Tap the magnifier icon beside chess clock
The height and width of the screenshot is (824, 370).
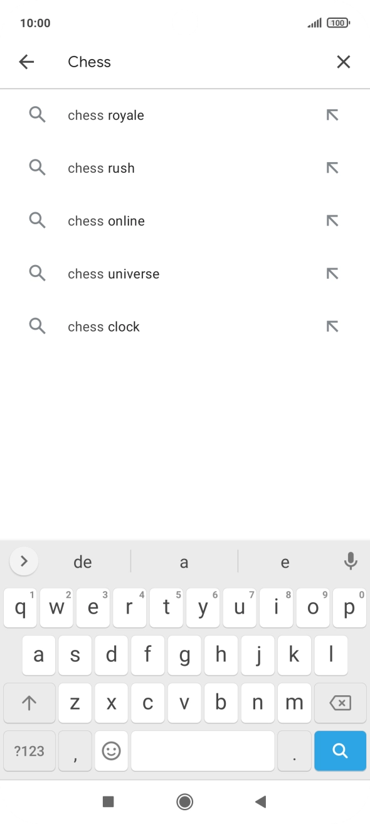click(x=37, y=326)
